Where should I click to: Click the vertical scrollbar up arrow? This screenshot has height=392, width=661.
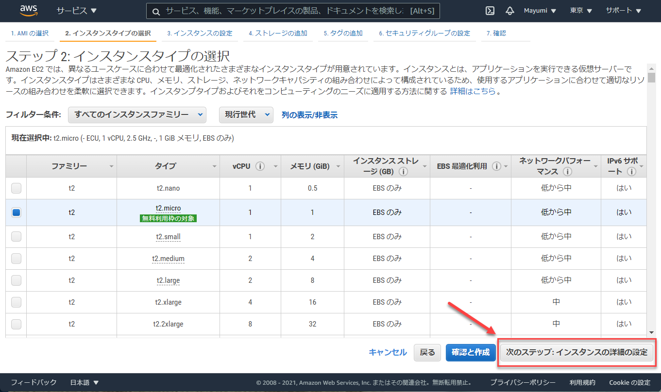(x=651, y=67)
